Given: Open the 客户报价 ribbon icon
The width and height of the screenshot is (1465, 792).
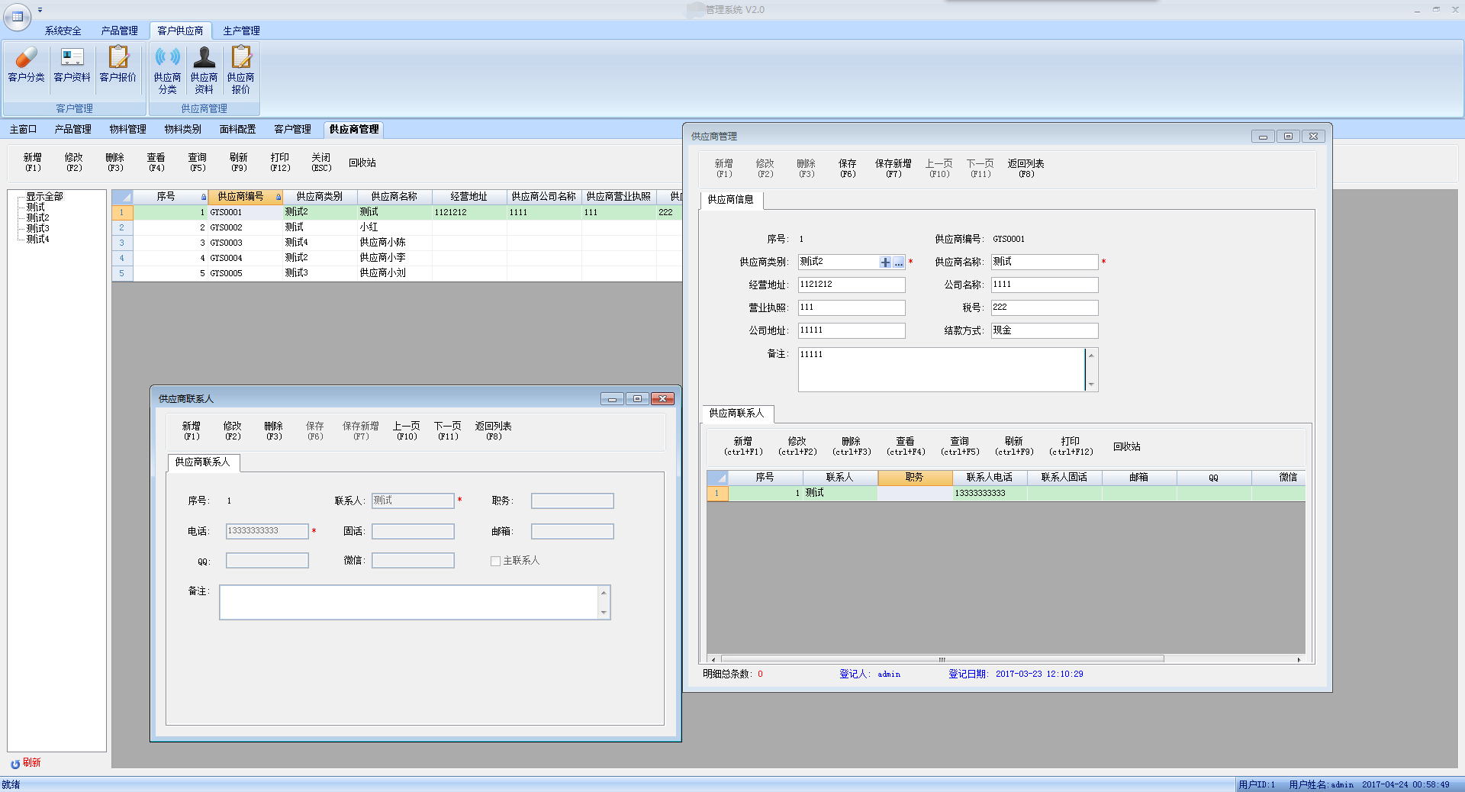Looking at the screenshot, I should pos(118,64).
